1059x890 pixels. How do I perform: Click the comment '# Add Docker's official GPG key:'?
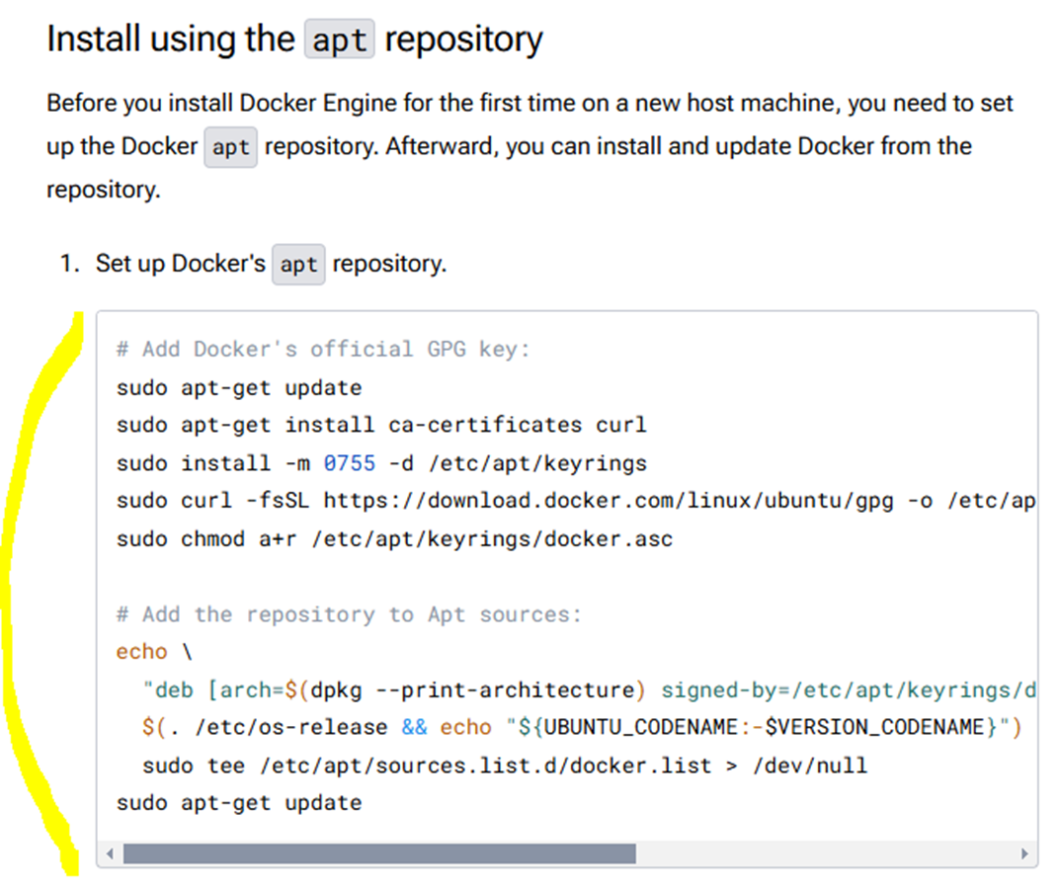click(323, 349)
